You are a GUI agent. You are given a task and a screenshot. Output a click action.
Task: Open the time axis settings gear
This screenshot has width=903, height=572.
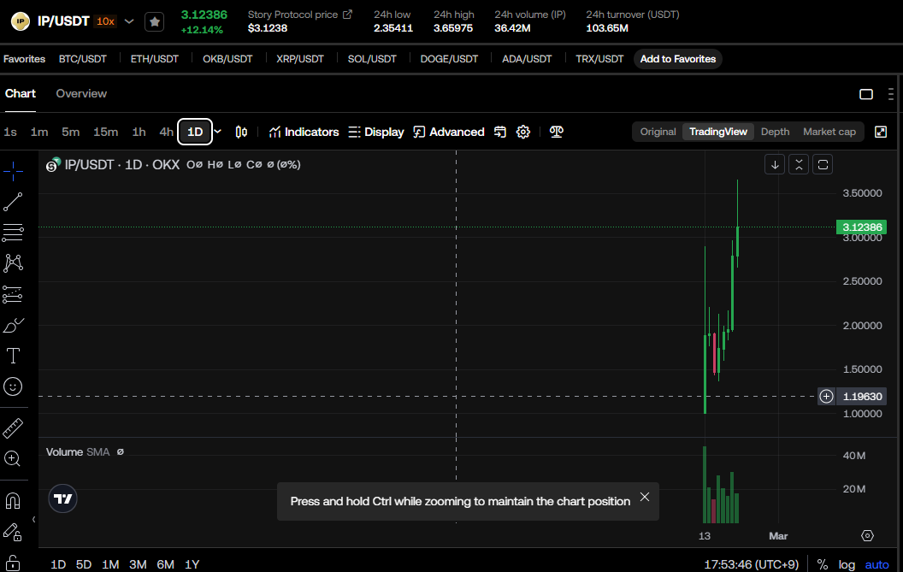(867, 536)
